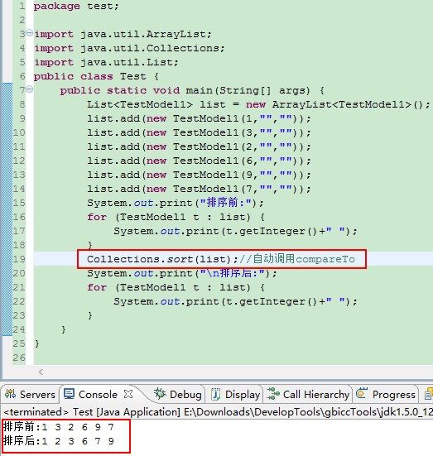Click the Console monitor icon
The width and height of the screenshot is (433, 456).
[x=70, y=394]
